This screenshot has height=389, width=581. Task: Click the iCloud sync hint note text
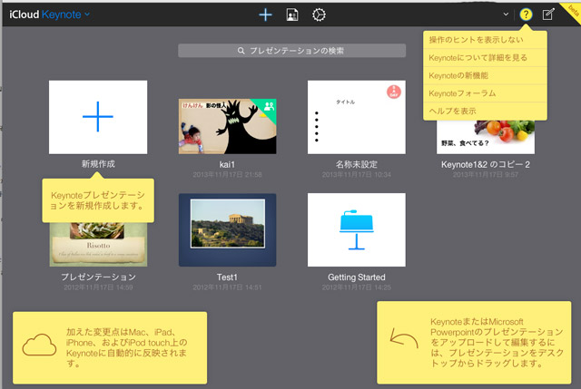tap(127, 347)
